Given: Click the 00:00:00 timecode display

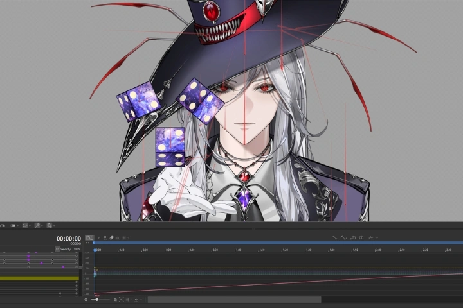Looking at the screenshot, I should click(x=69, y=239).
